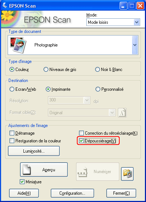146x202 pixels.
Task: Click the file save settings folder icon
Action: pyautogui.click(x=127, y=174)
